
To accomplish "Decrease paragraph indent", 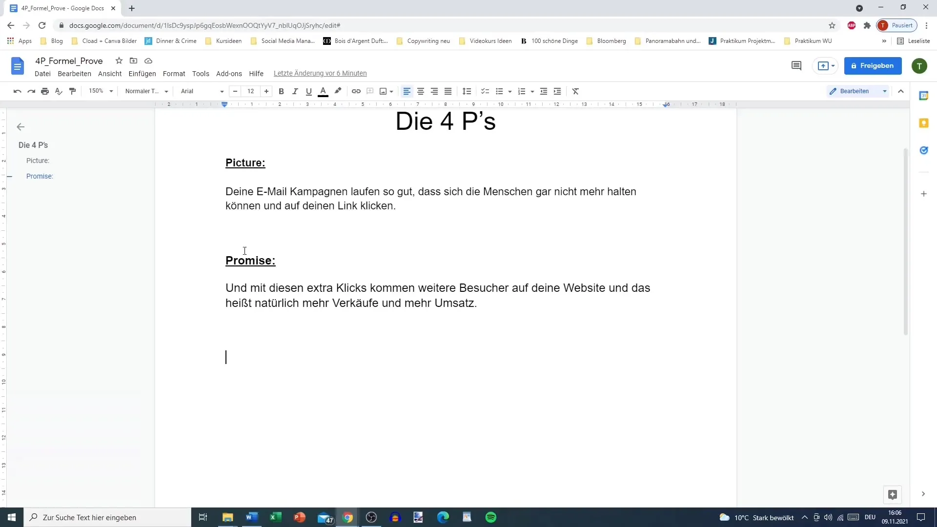I will click(x=544, y=91).
